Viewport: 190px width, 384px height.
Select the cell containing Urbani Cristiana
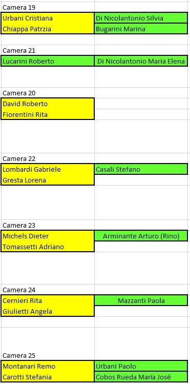(x=48, y=18)
